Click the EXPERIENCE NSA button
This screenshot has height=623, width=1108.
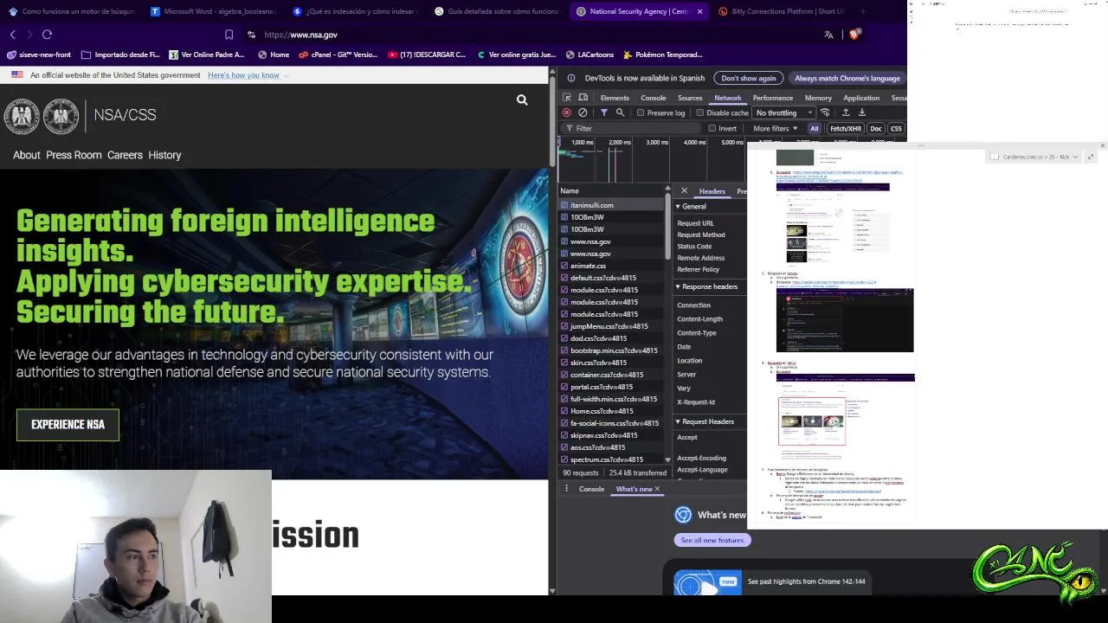(68, 425)
